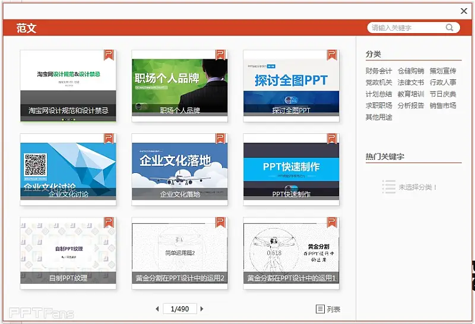Click the 1/490 page number field
The height and width of the screenshot is (324, 475).
pyautogui.click(x=179, y=309)
